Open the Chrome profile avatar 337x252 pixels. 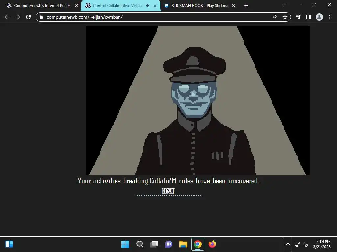319,17
